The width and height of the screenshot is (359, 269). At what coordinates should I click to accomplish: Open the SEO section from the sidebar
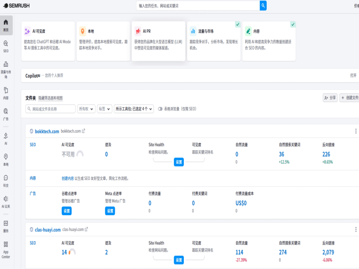click(x=5, y=46)
